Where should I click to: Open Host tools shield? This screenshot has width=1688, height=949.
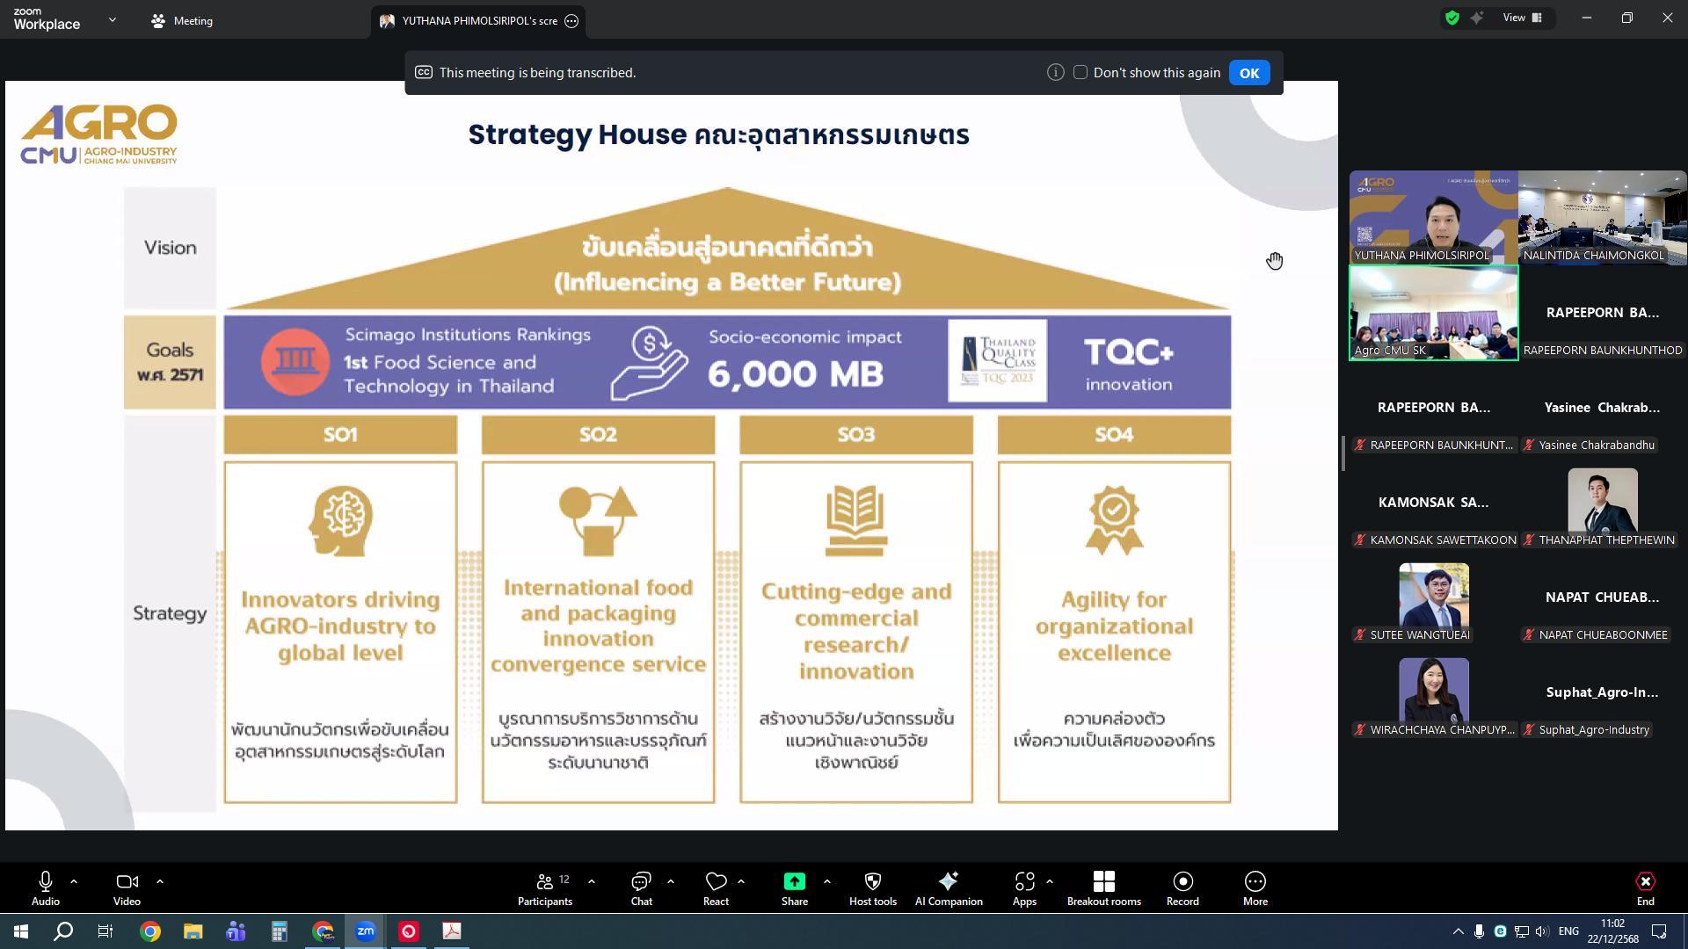pyautogui.click(x=872, y=887)
